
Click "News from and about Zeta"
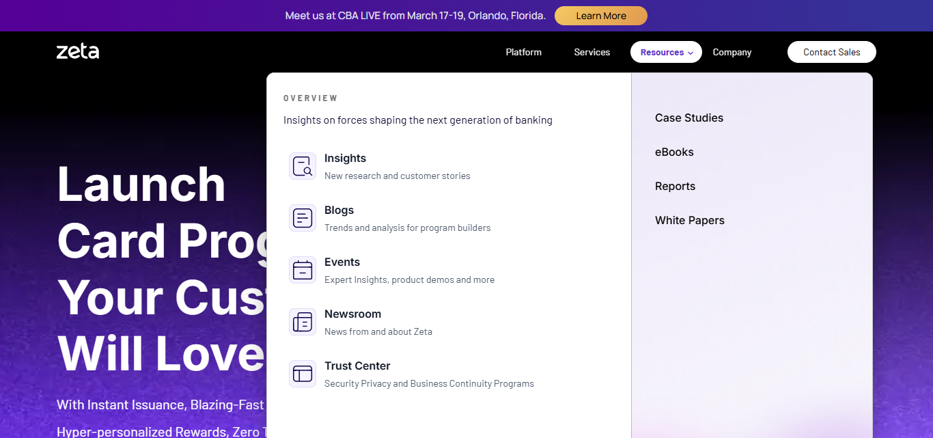378,331
